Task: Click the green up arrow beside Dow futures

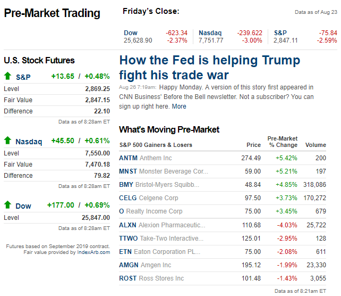Action: click(8, 205)
